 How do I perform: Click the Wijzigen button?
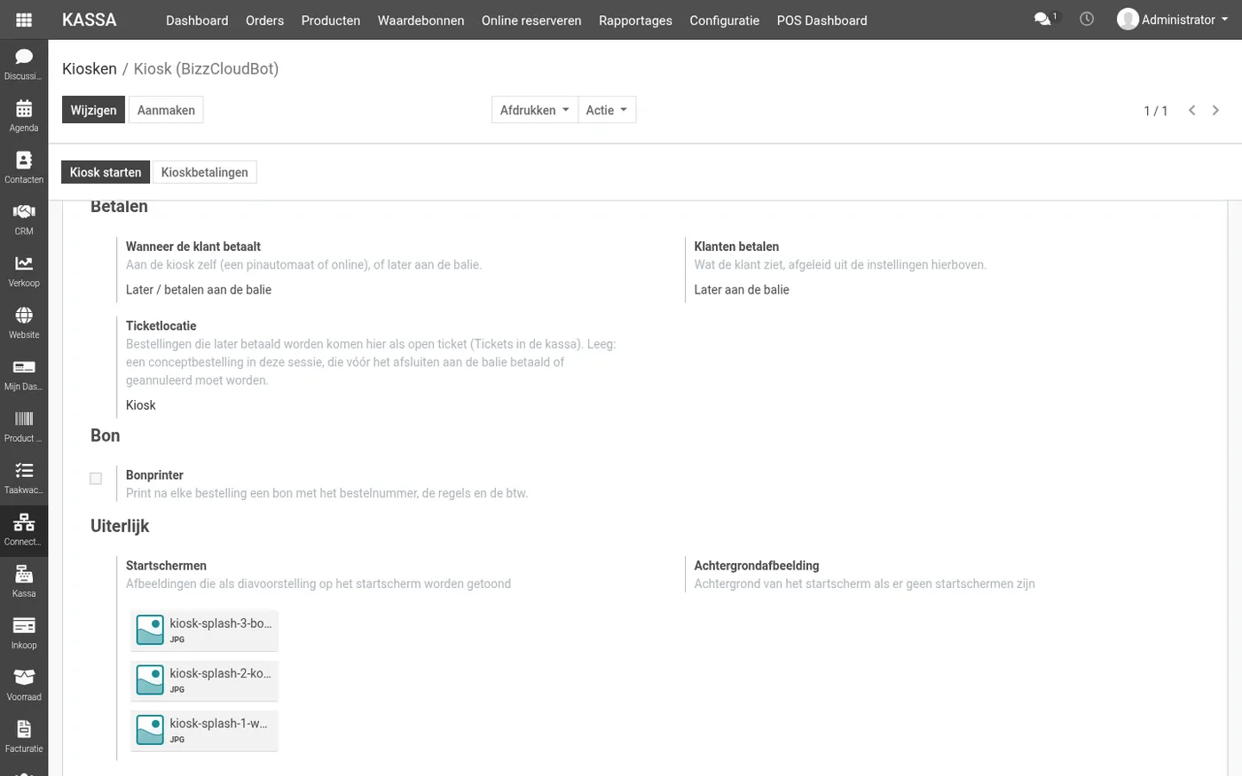click(93, 110)
